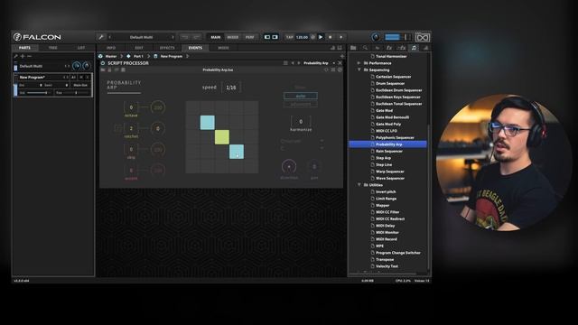Click the TAP tempo button
Screen dimensions: 578x325
click(x=290, y=37)
